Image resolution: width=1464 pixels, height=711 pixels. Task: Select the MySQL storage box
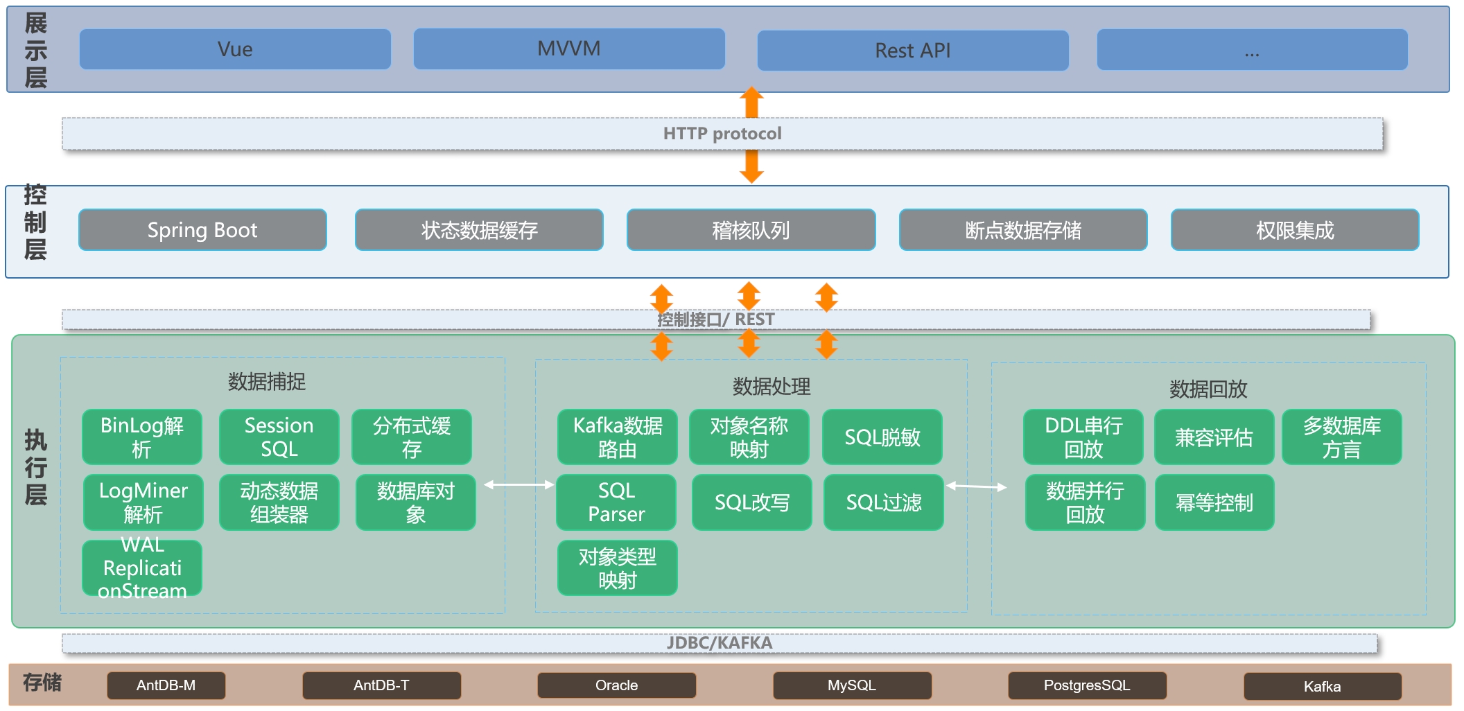pyautogui.click(x=853, y=685)
